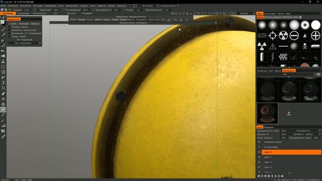Click the Материал button in Параметры panel
Image resolution: width=322 pixels, height=181 pixels.
24,24
